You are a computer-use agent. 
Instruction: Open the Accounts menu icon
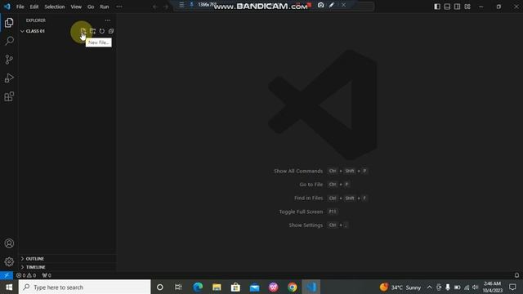tap(9, 243)
